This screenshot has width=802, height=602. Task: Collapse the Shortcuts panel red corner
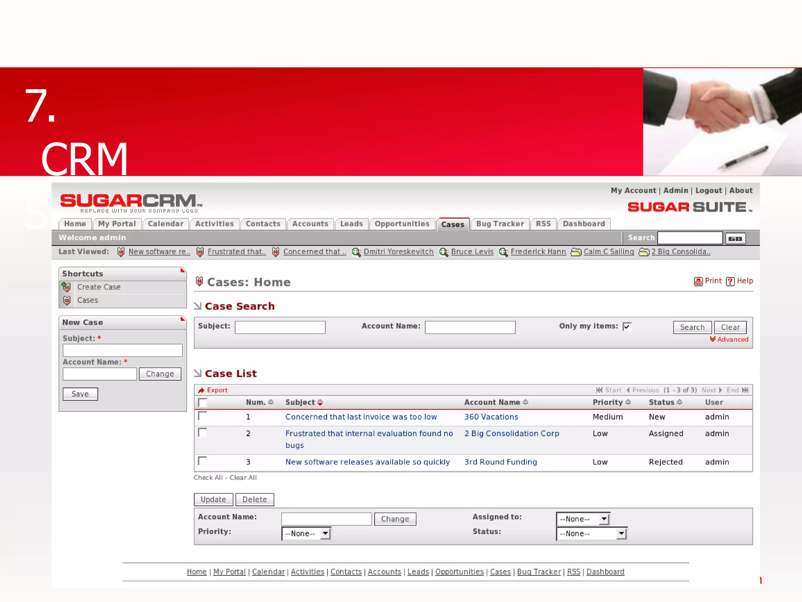click(182, 270)
